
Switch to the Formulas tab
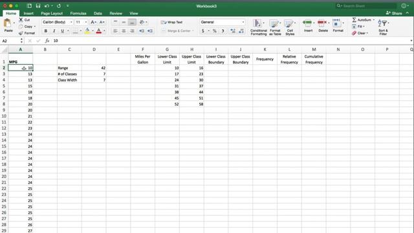(78, 13)
